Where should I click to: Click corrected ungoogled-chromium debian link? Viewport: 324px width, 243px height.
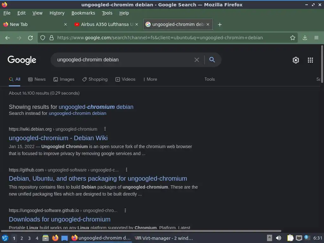pos(96,107)
